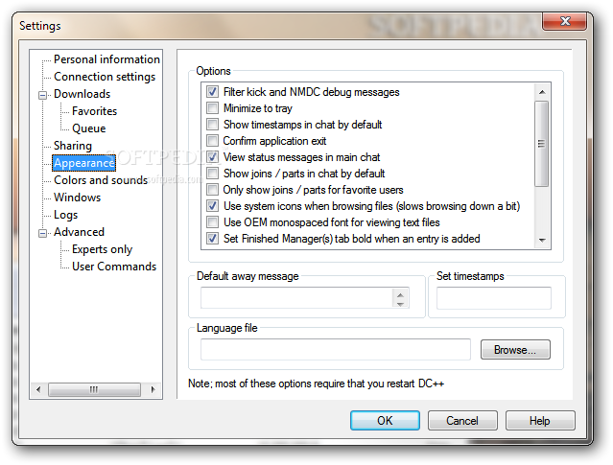Toggle Set Finished Manager(s) tab bold checkbox
Screen dimensions: 613x465
(212, 239)
